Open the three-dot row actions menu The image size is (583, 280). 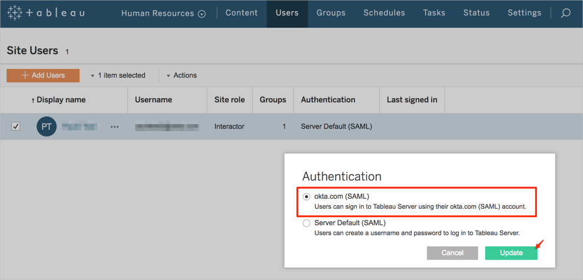point(114,126)
